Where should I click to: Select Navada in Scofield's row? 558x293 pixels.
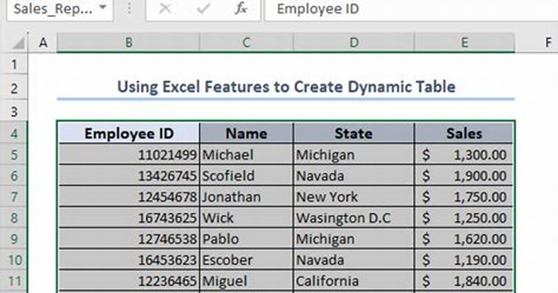354,176
